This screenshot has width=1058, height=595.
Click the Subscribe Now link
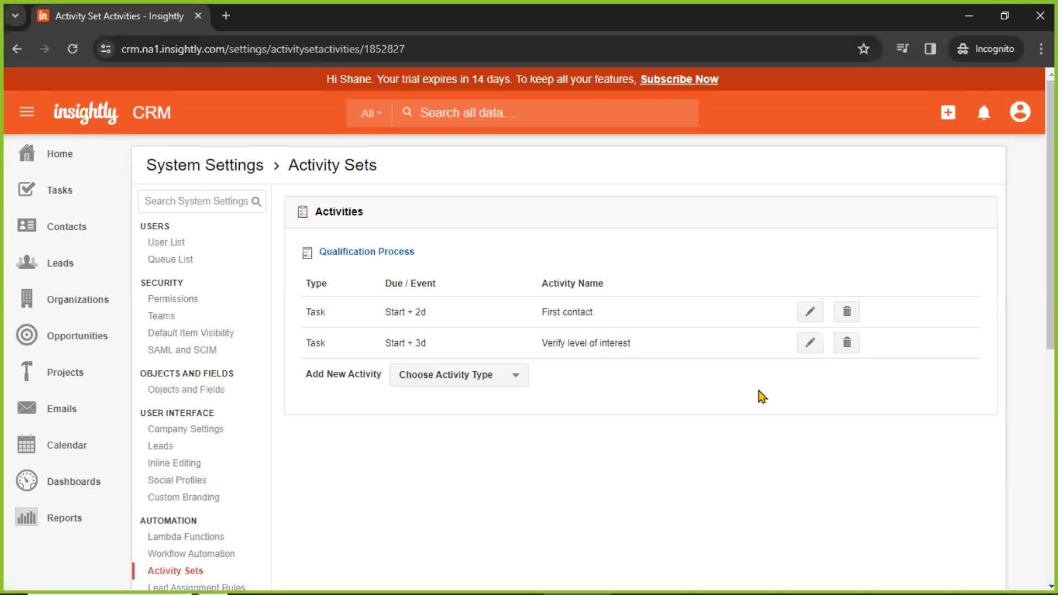pos(679,79)
